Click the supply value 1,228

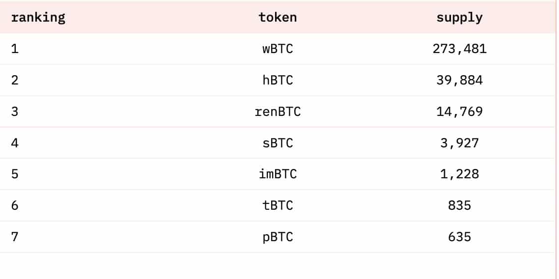(460, 174)
